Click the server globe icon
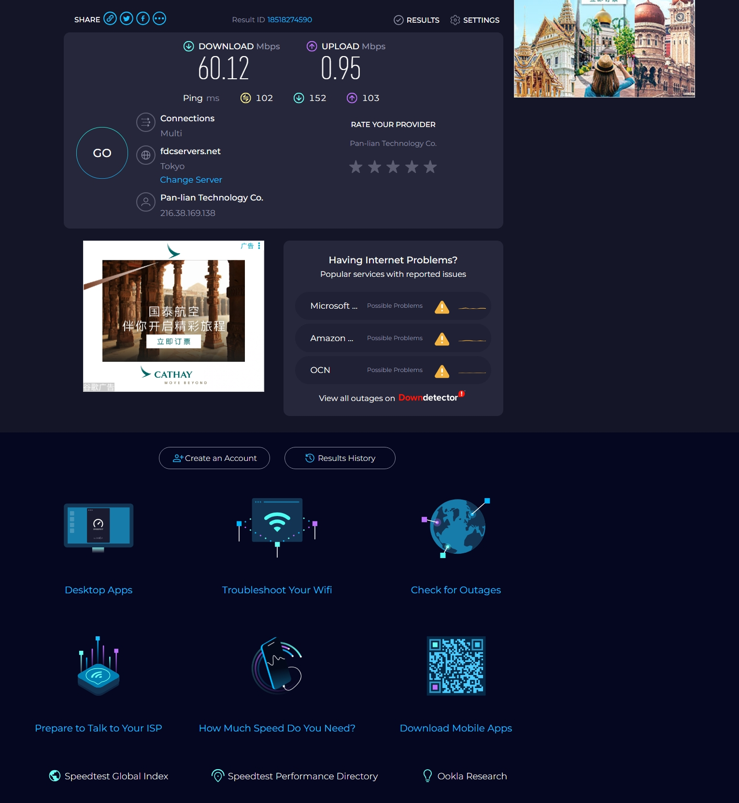Image resolution: width=739 pixels, height=803 pixels. (x=146, y=156)
